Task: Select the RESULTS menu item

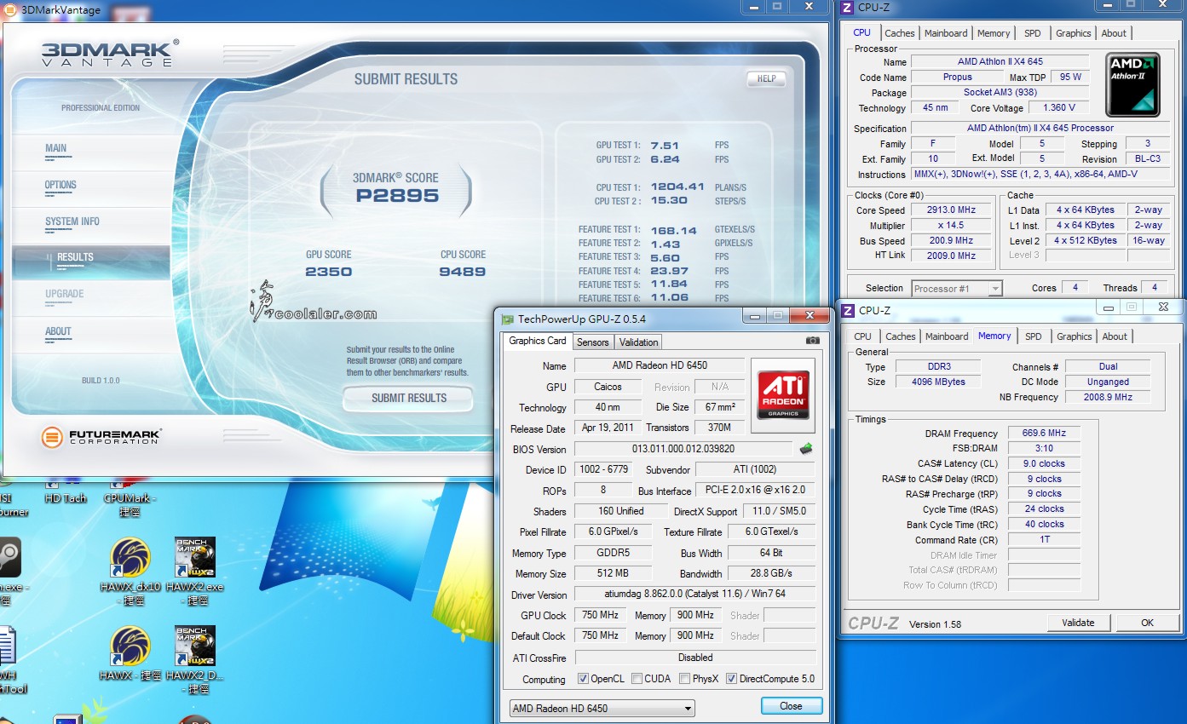Action: pyautogui.click(x=92, y=261)
